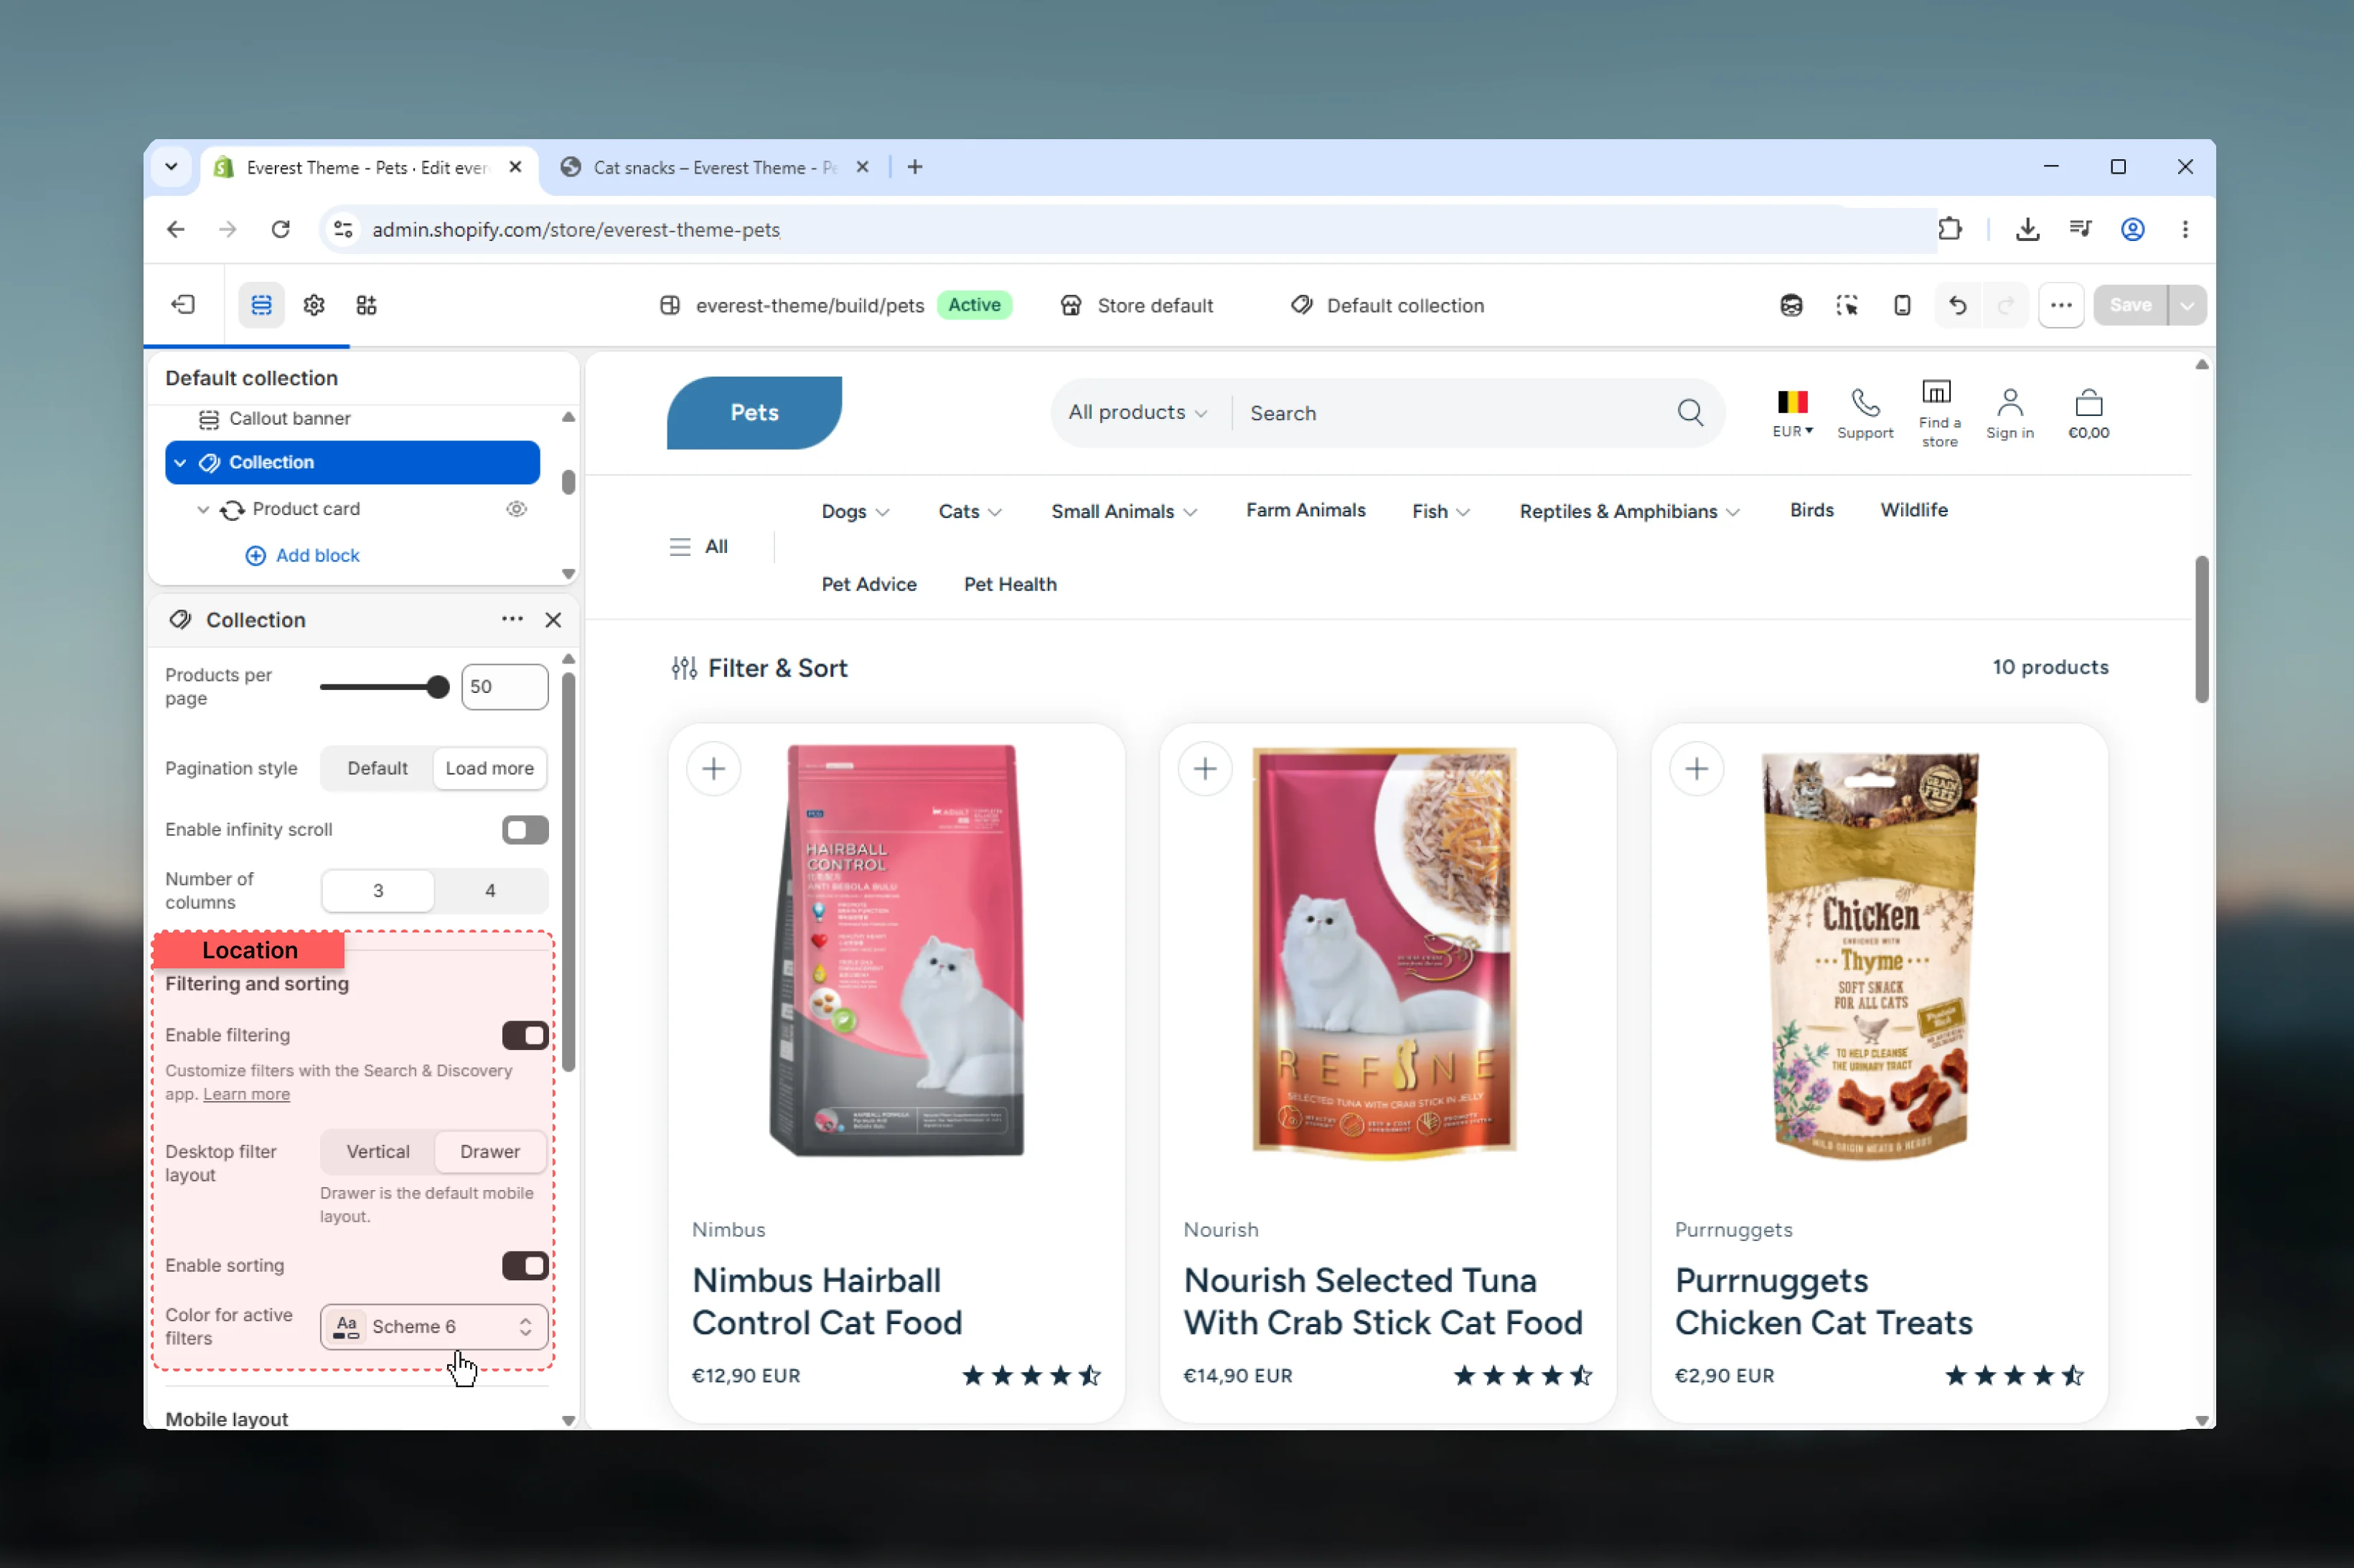
Task: Expand the Product card block chevron
Action: point(203,509)
